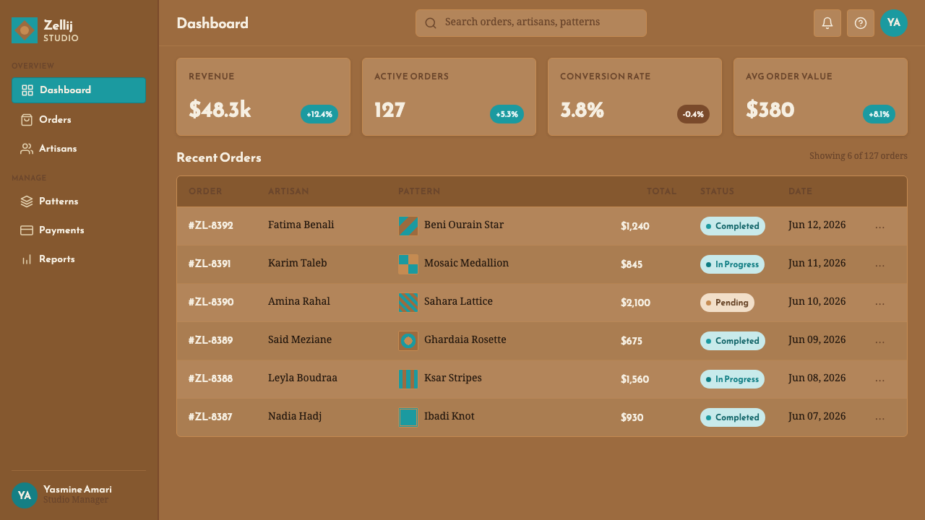Click order ID #ZL-8390
The height and width of the screenshot is (520, 925).
point(211,303)
